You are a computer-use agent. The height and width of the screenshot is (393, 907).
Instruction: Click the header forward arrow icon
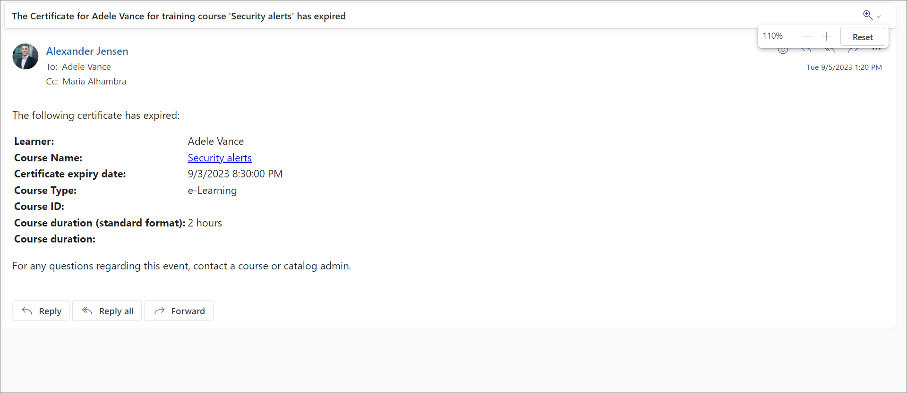[x=853, y=50]
